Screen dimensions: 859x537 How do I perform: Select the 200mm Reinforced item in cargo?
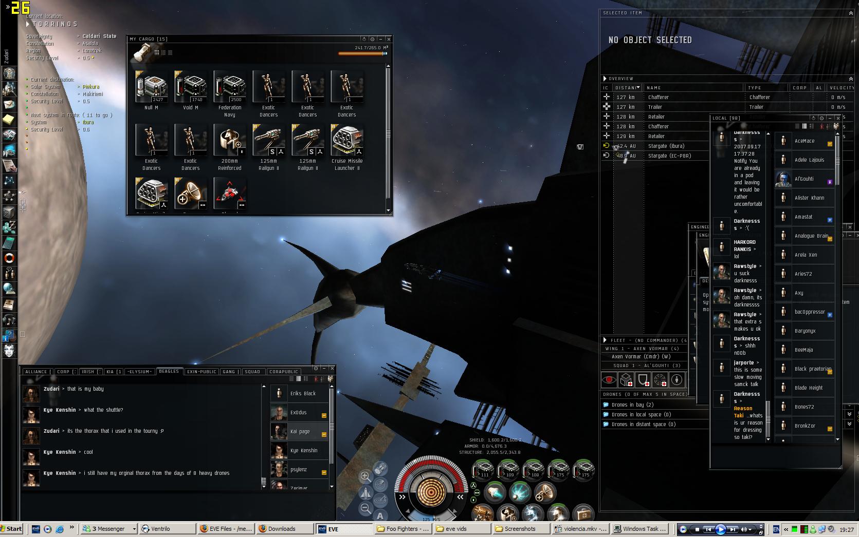click(230, 147)
